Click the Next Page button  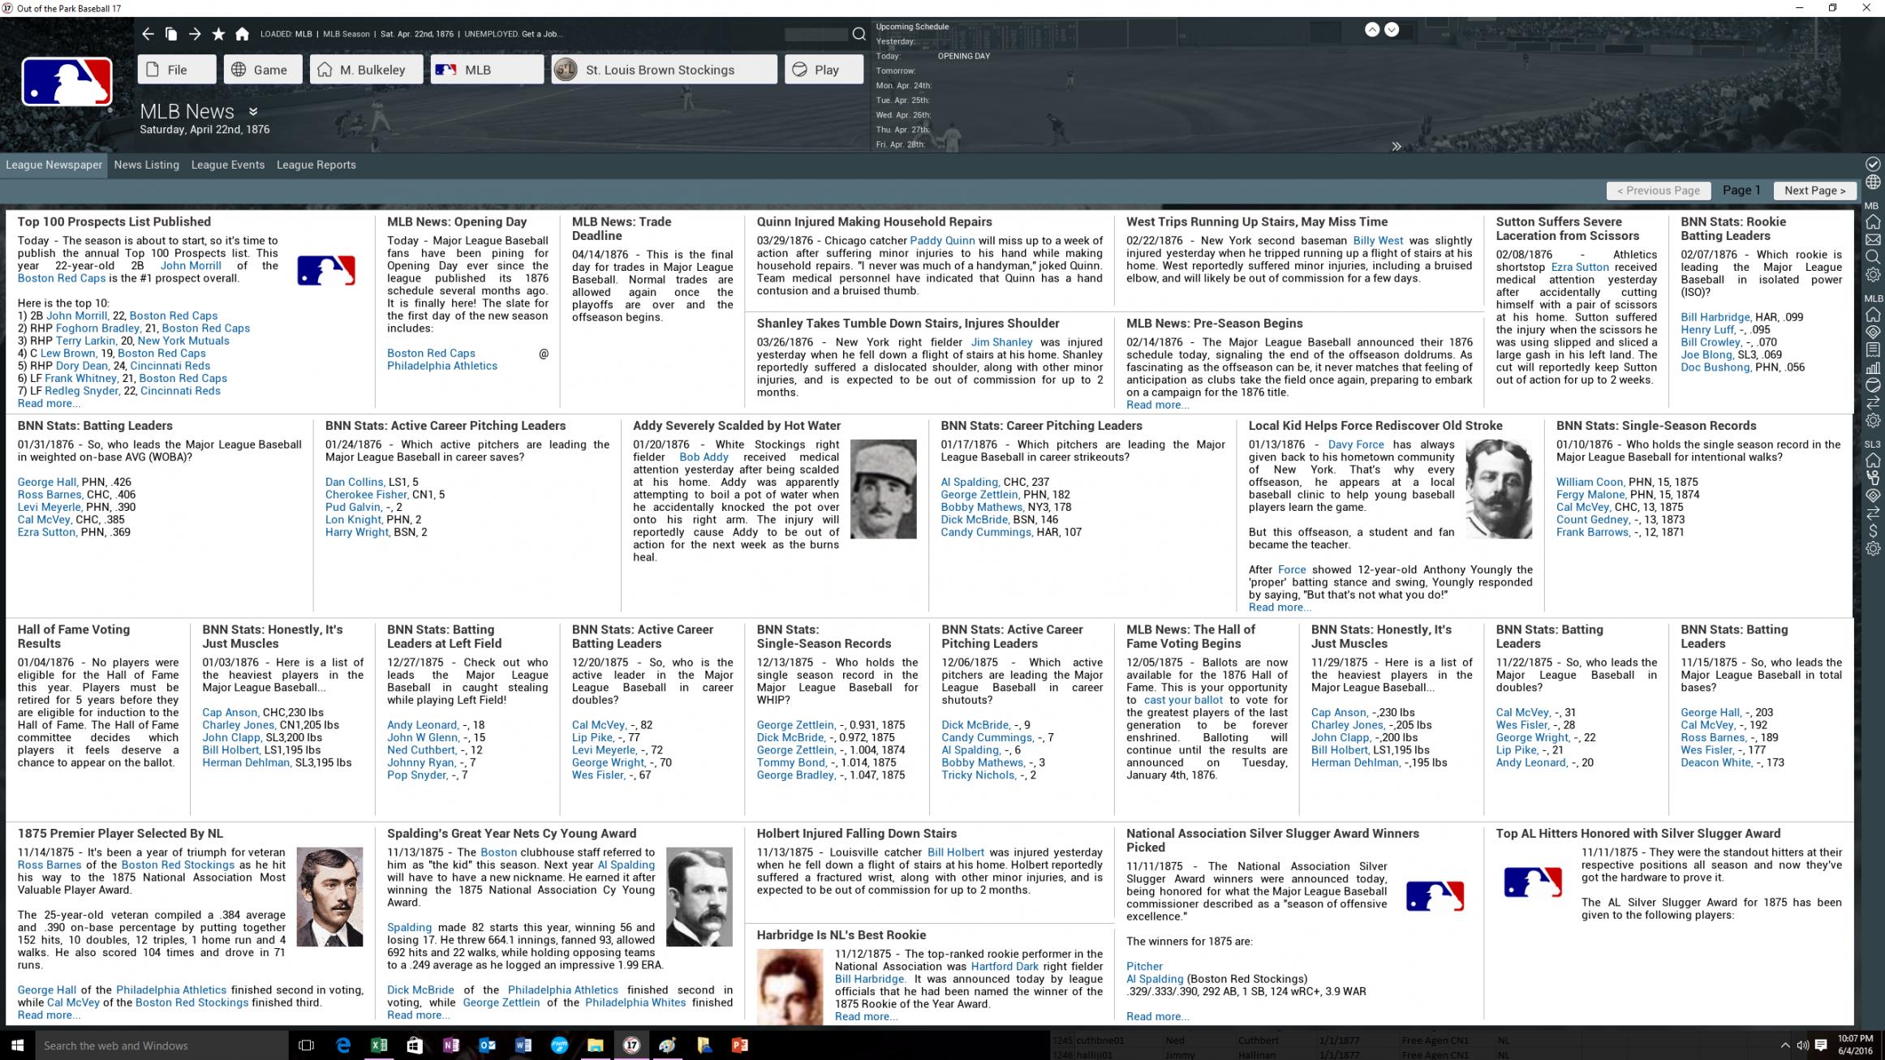pyautogui.click(x=1814, y=191)
